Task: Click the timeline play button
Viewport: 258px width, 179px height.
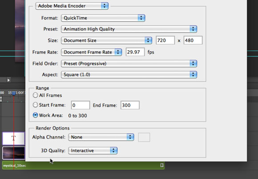Action: point(8,80)
